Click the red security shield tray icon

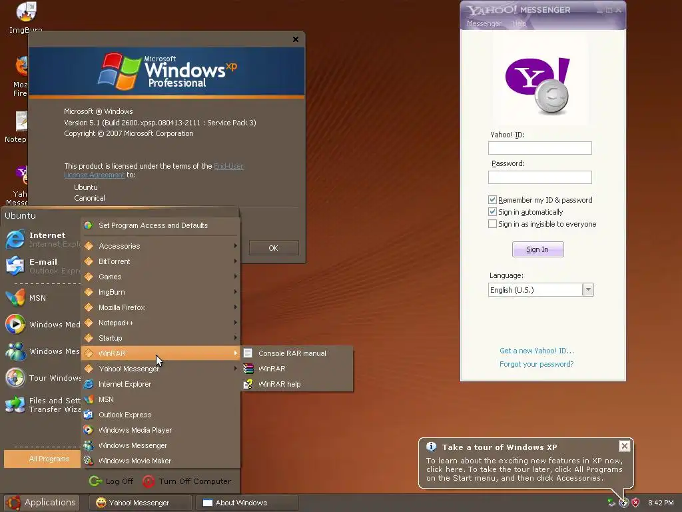(x=635, y=503)
